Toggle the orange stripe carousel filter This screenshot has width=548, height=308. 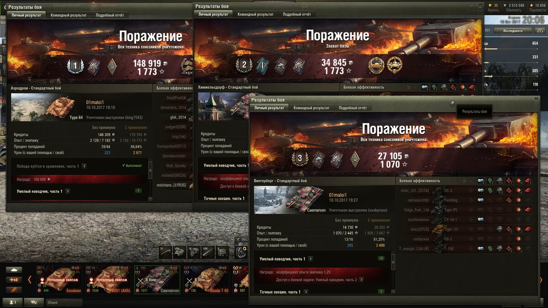pos(13,289)
